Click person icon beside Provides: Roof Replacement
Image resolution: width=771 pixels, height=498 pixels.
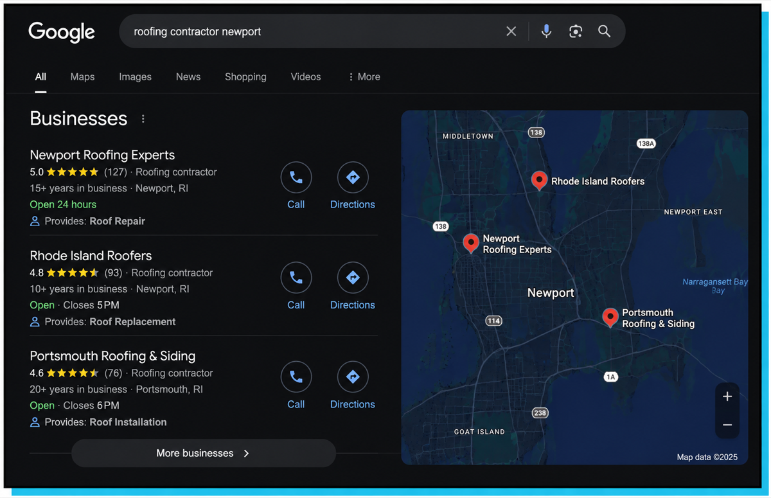tap(35, 322)
